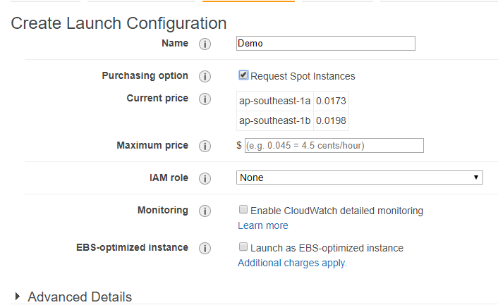Enable CloudWatch detailed monitoring checkbox

coord(243,210)
